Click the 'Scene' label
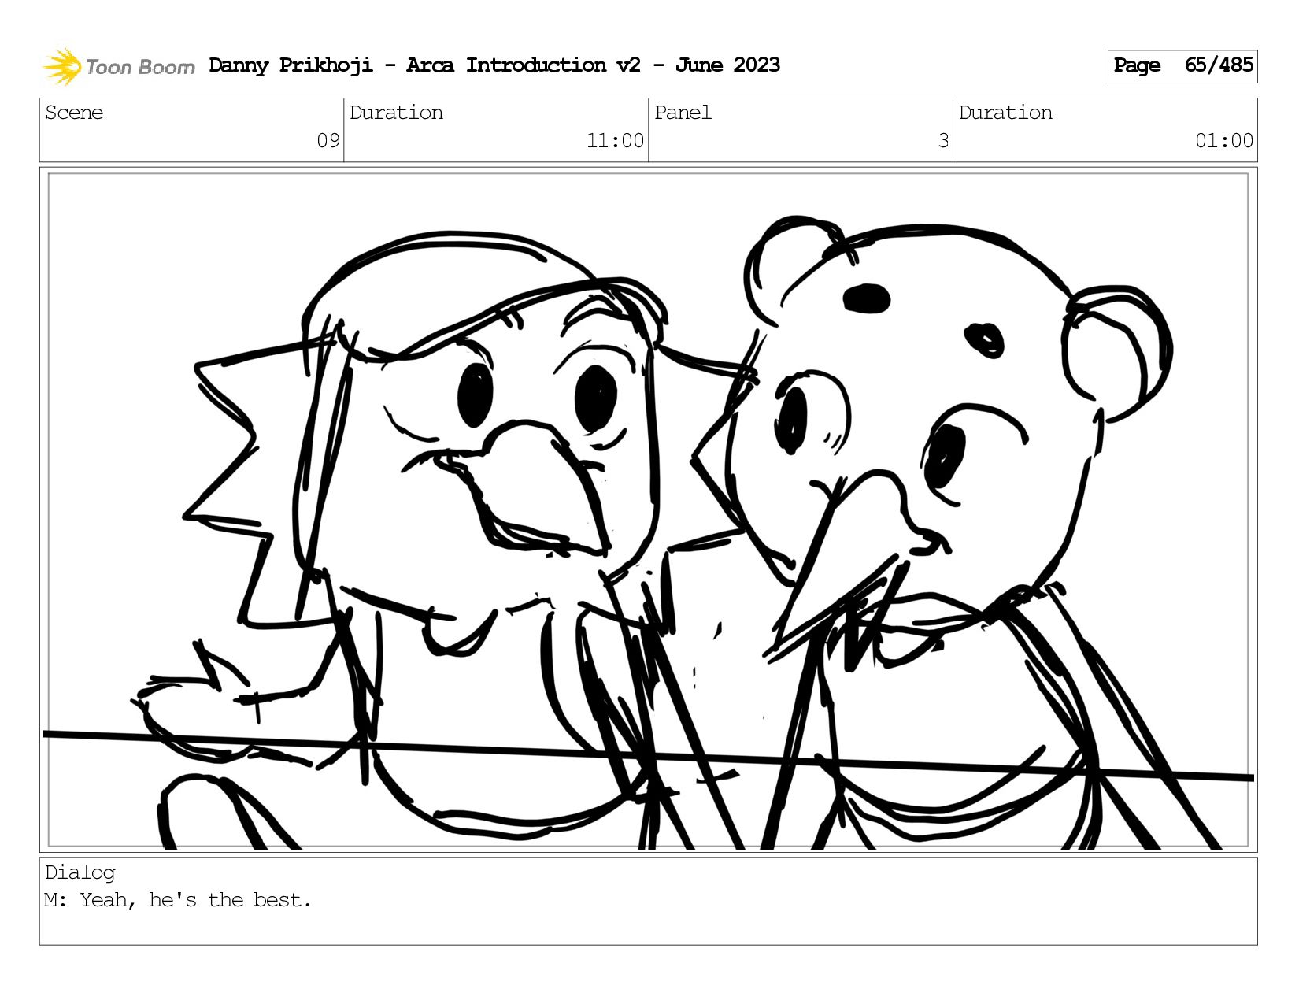The width and height of the screenshot is (1299, 1004). [74, 113]
